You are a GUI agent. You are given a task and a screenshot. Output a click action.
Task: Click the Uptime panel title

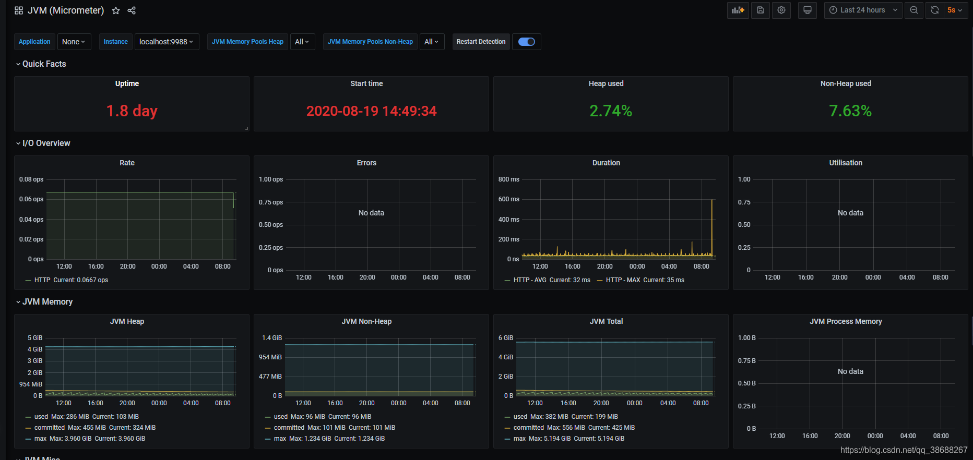127,83
